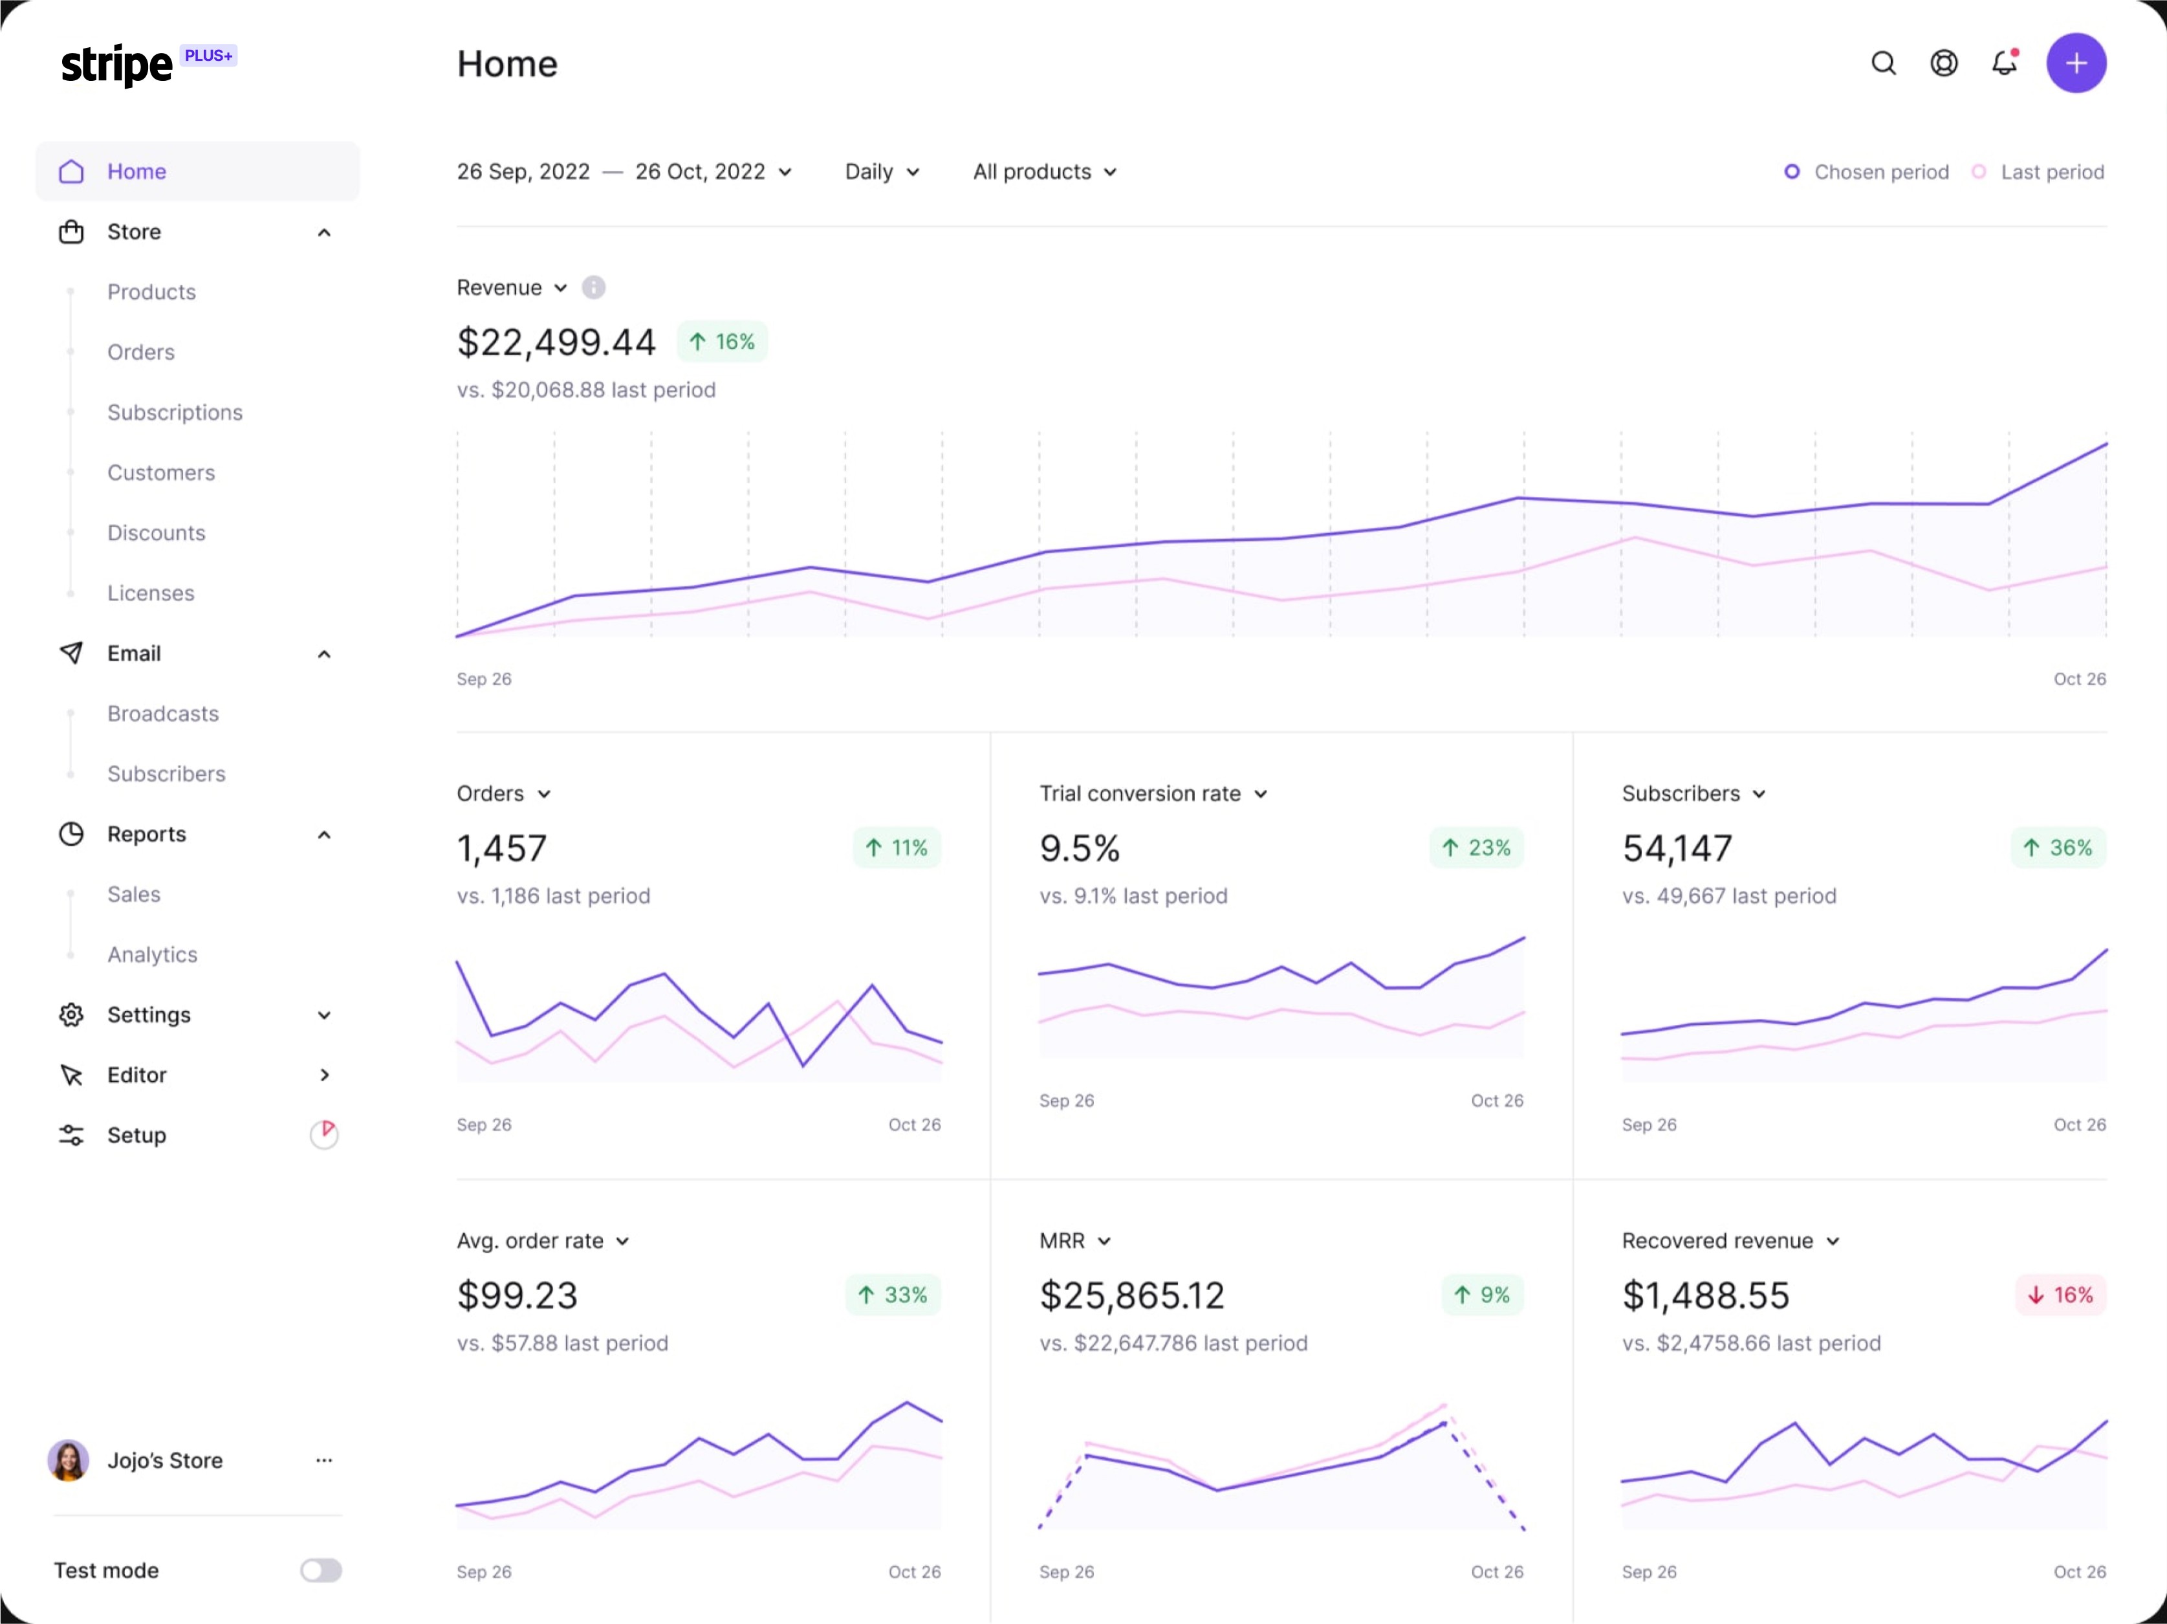The height and width of the screenshot is (1624, 2167).
Task: Click the Recovered revenue 16% decrease badge
Action: pos(2060,1295)
